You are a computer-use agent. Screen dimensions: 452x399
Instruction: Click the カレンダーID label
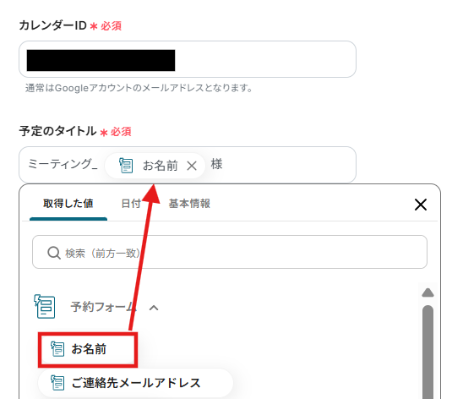click(x=52, y=25)
